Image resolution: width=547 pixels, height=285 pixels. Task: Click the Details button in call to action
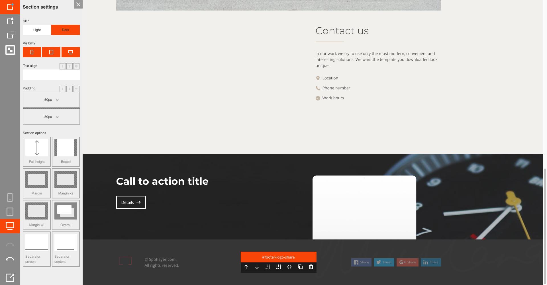point(131,202)
